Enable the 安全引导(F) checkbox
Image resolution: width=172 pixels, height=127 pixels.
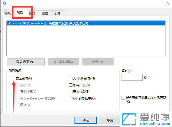13,78
